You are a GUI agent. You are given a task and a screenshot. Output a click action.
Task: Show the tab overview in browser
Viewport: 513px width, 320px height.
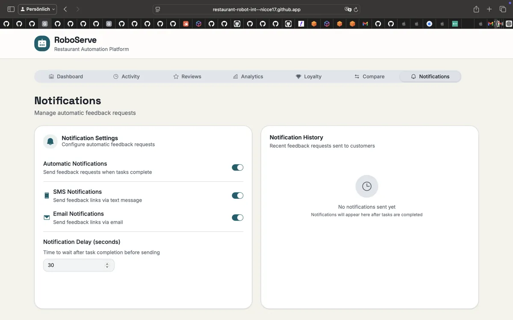(x=503, y=9)
